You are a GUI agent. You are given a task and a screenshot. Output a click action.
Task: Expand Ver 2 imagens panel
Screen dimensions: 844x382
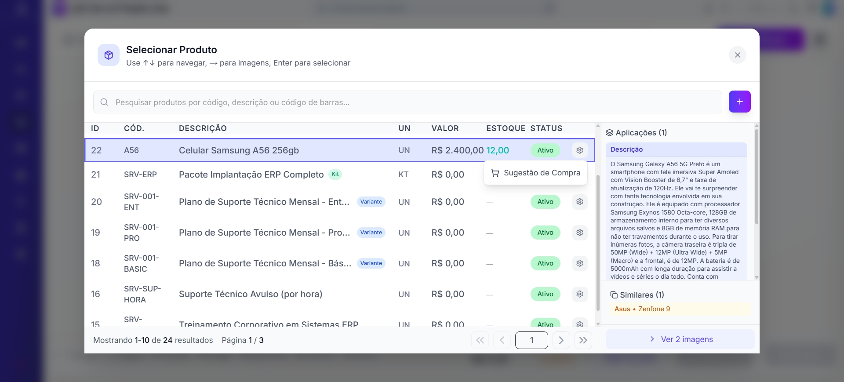pyautogui.click(x=680, y=339)
